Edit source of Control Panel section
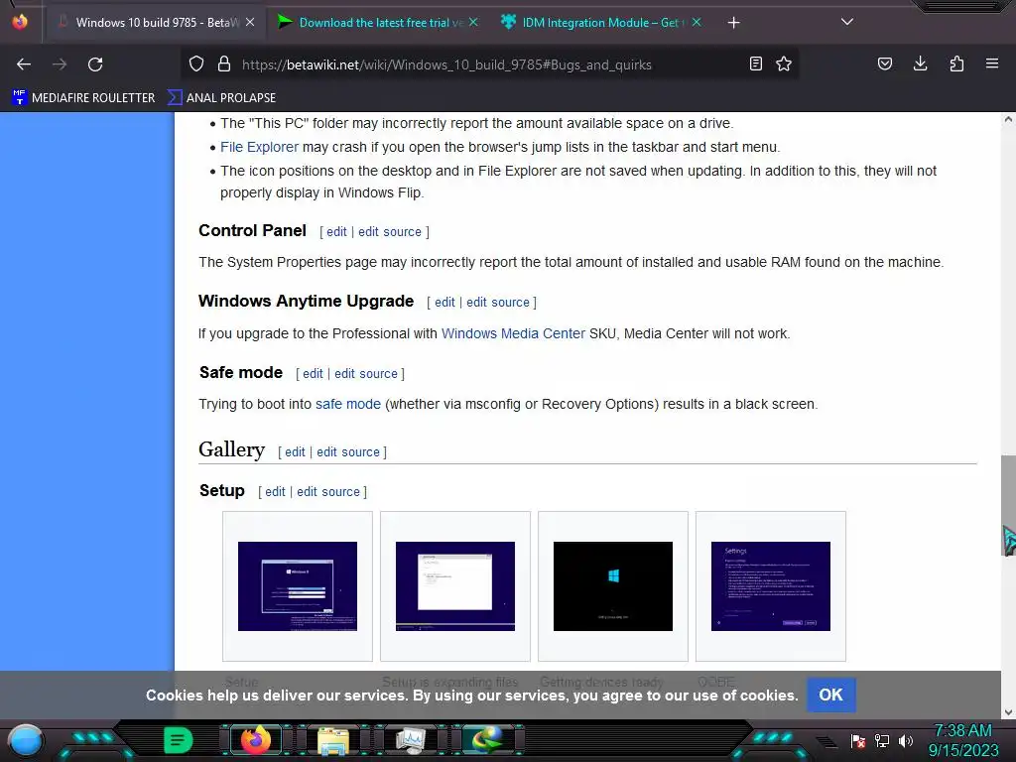Viewport: 1016px width, 762px height. [389, 232]
